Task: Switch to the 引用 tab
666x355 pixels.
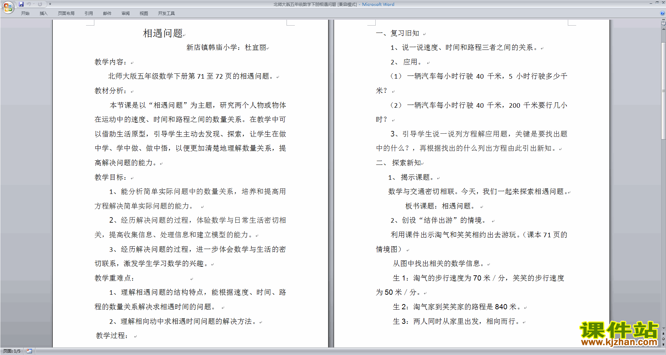Action: point(89,14)
